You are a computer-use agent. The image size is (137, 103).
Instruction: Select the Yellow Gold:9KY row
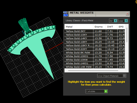[x=95, y=31]
